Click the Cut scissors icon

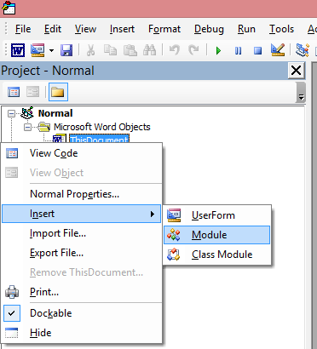[90, 50]
